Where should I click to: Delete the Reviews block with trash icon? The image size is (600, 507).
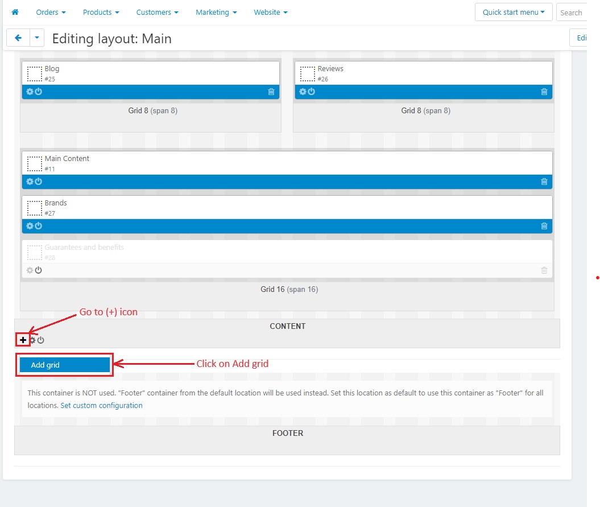coord(544,92)
